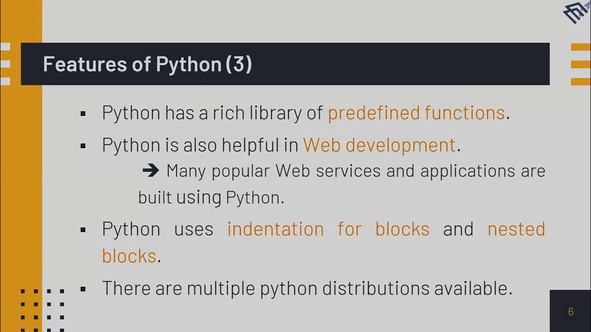591x332 pixels.
Task: Click the 'indentation for blocks' highlighted phrase
Action: tap(328, 229)
